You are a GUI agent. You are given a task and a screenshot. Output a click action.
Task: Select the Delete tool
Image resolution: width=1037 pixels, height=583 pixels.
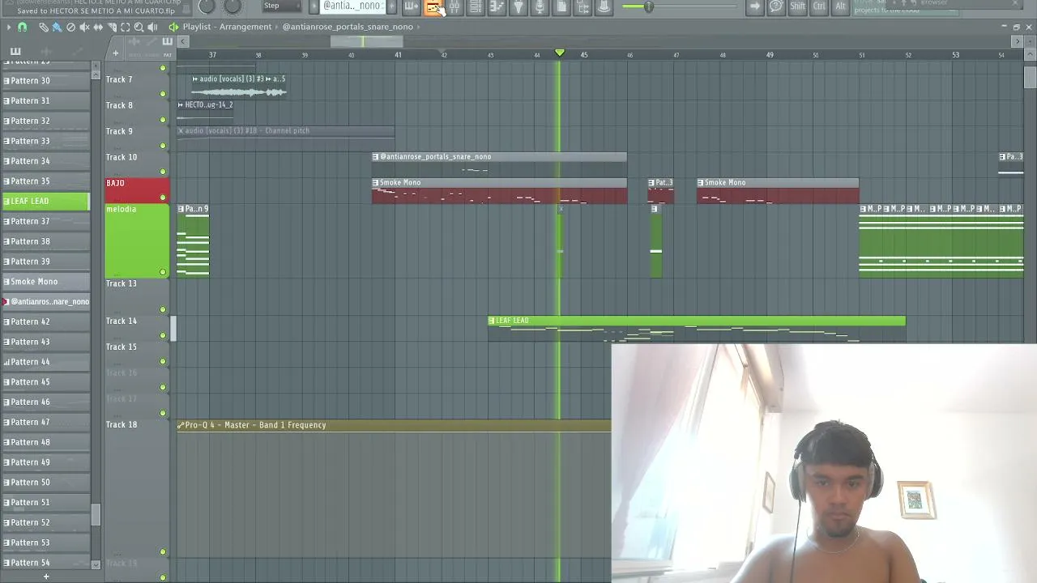[70, 27]
